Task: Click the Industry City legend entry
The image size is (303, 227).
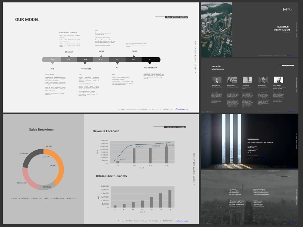Action: (x=36, y=198)
